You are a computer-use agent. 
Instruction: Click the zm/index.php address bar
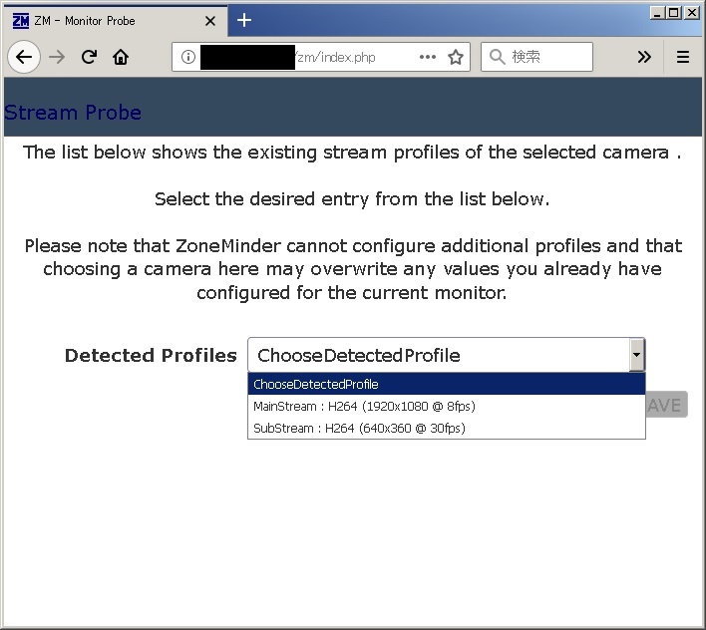click(320, 57)
